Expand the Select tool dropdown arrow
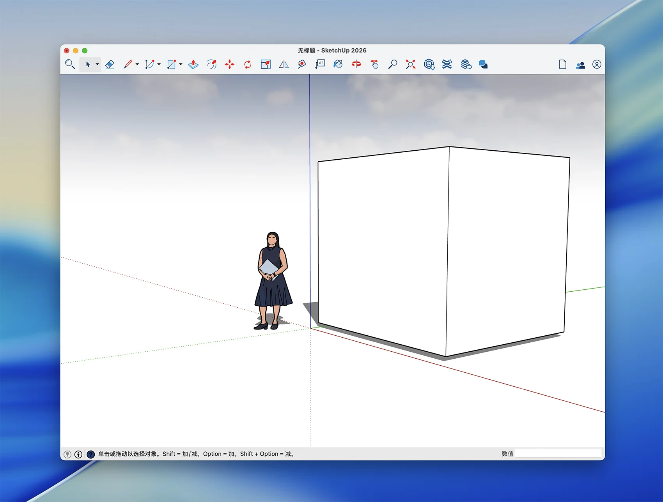Screen dimensions: 663x502 pyautogui.click(x=97, y=64)
